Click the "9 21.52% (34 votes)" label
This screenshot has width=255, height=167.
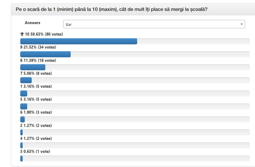38,47
